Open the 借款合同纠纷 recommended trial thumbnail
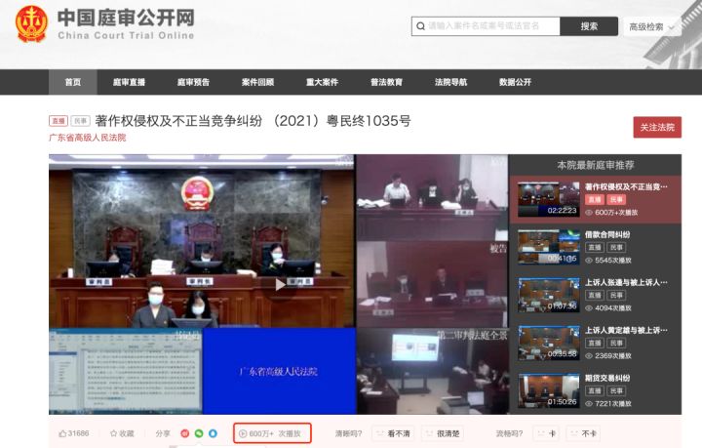 [549, 247]
